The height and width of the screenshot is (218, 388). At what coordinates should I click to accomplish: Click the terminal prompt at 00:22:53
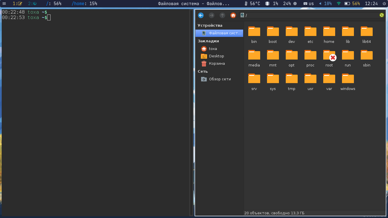[x=26, y=18]
